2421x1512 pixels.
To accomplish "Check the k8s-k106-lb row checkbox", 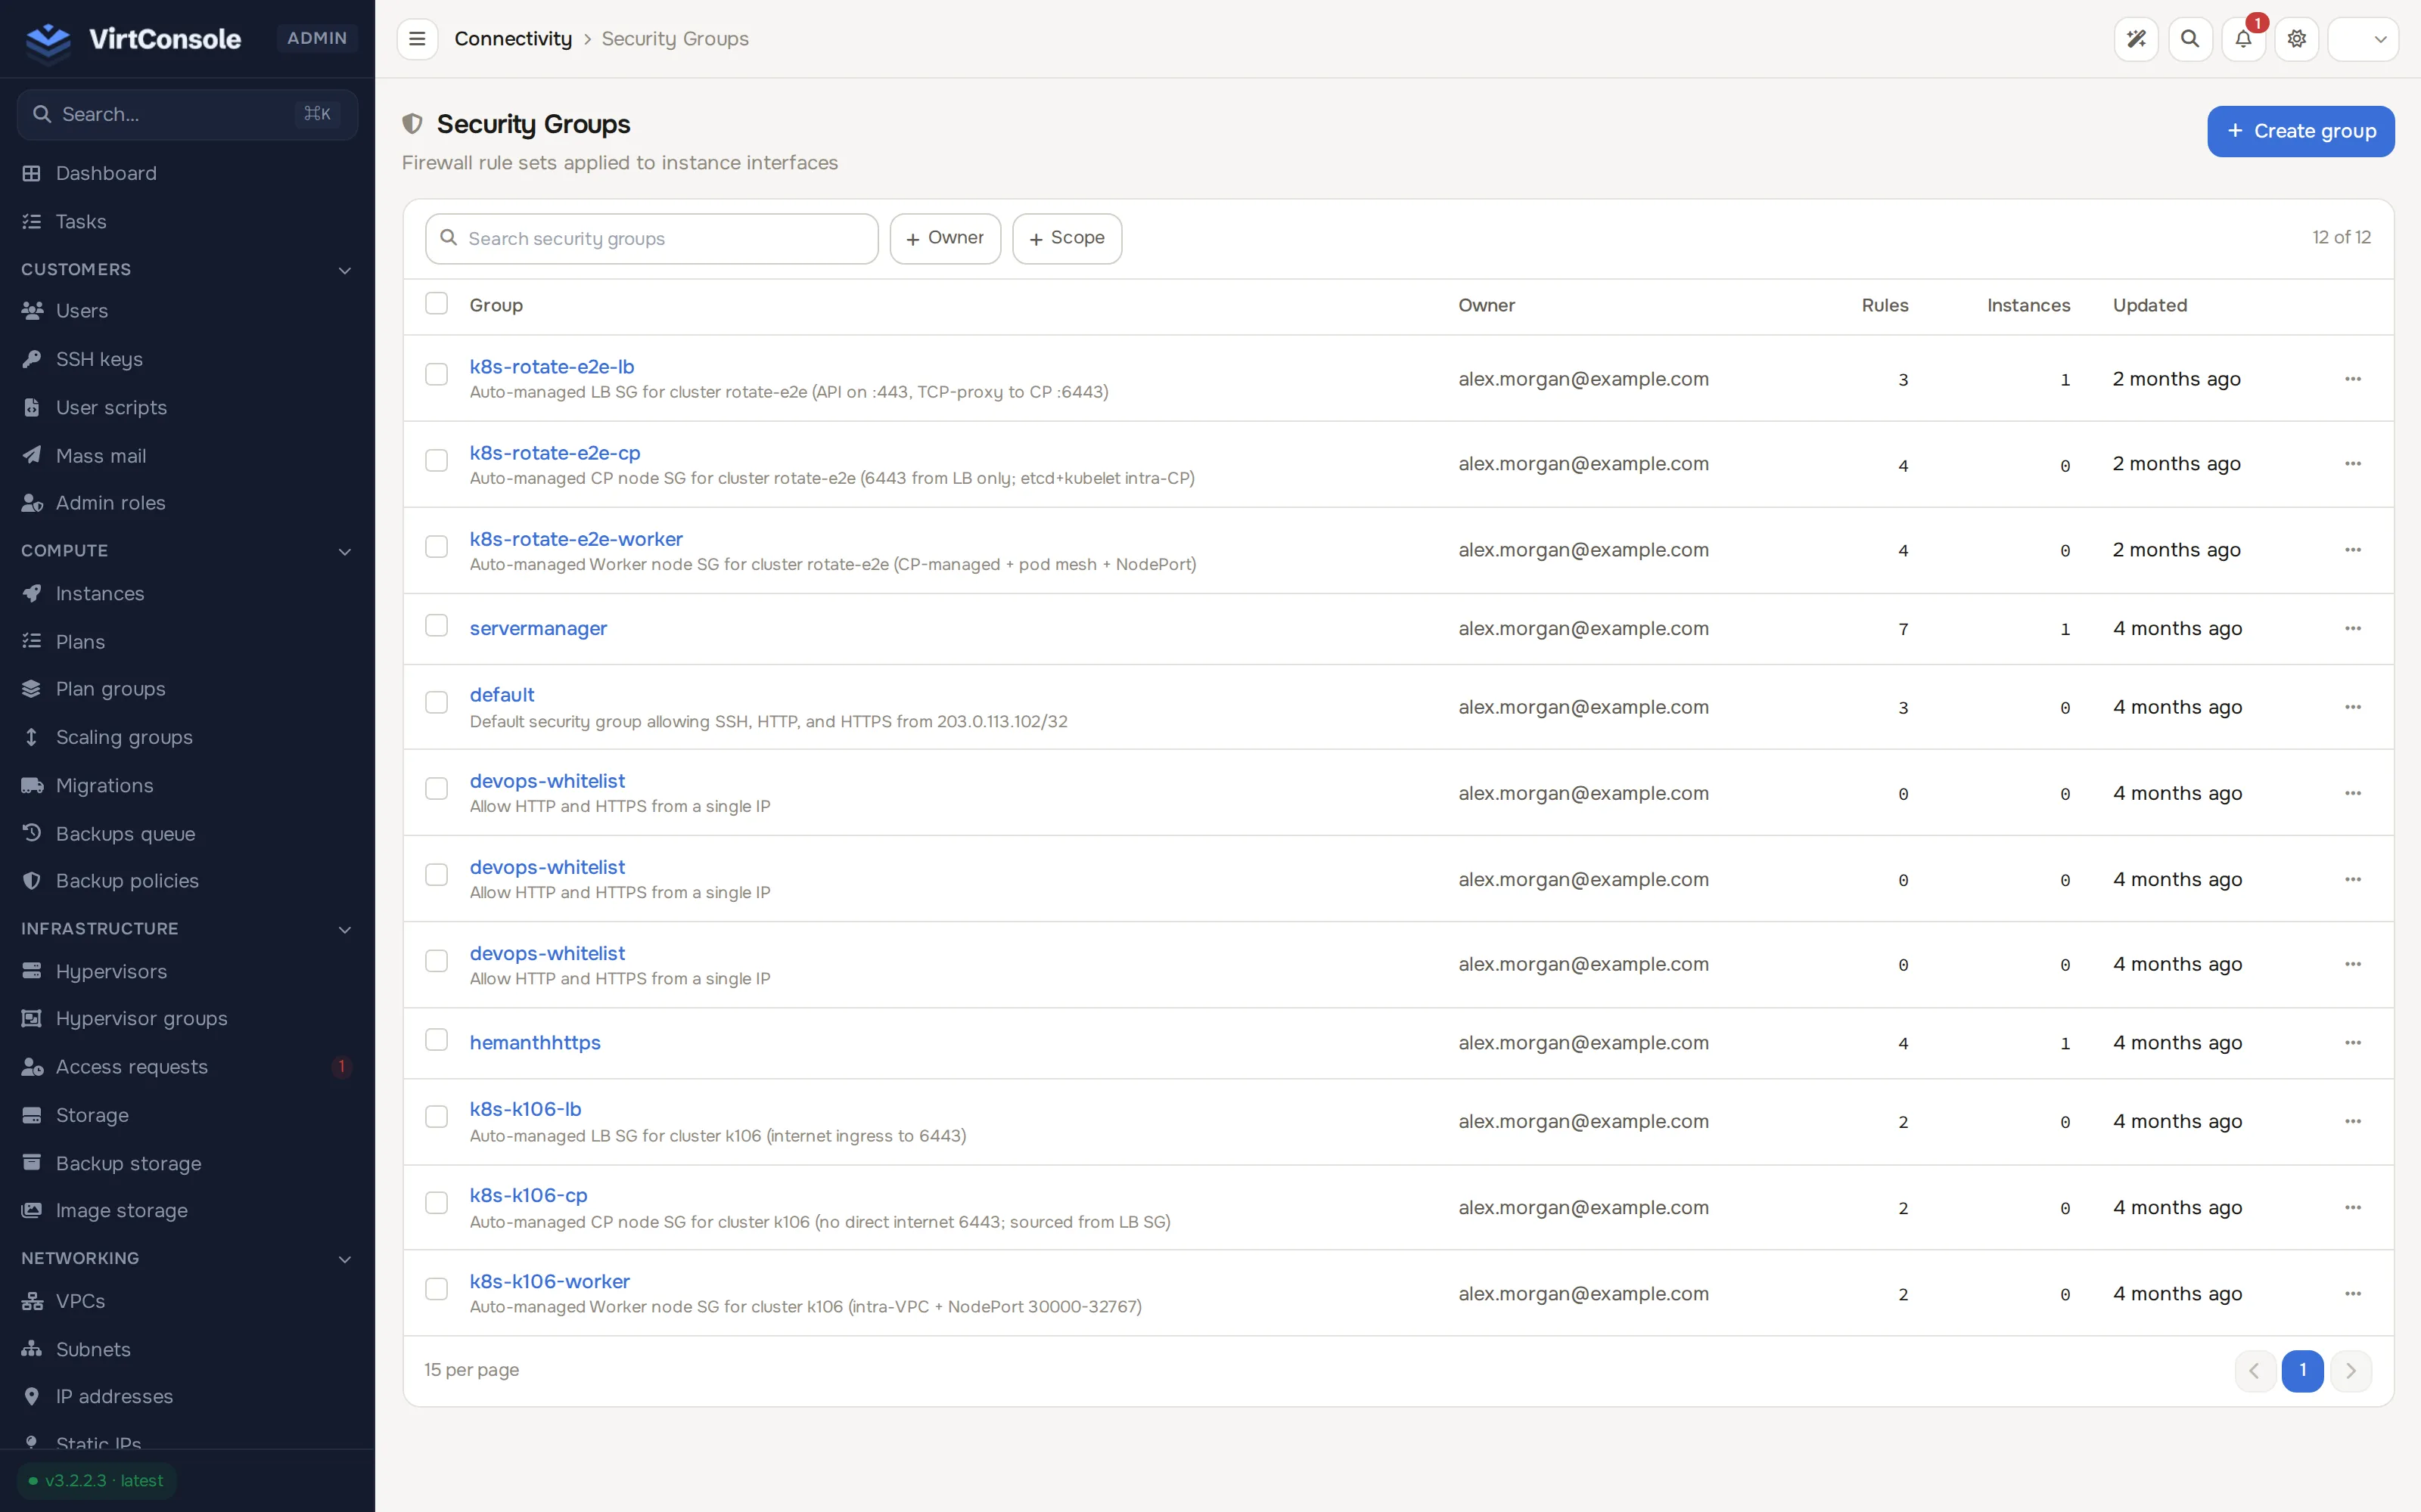I will 437,1116.
